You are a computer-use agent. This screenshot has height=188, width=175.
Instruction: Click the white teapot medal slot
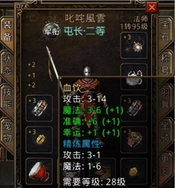(x=134, y=77)
